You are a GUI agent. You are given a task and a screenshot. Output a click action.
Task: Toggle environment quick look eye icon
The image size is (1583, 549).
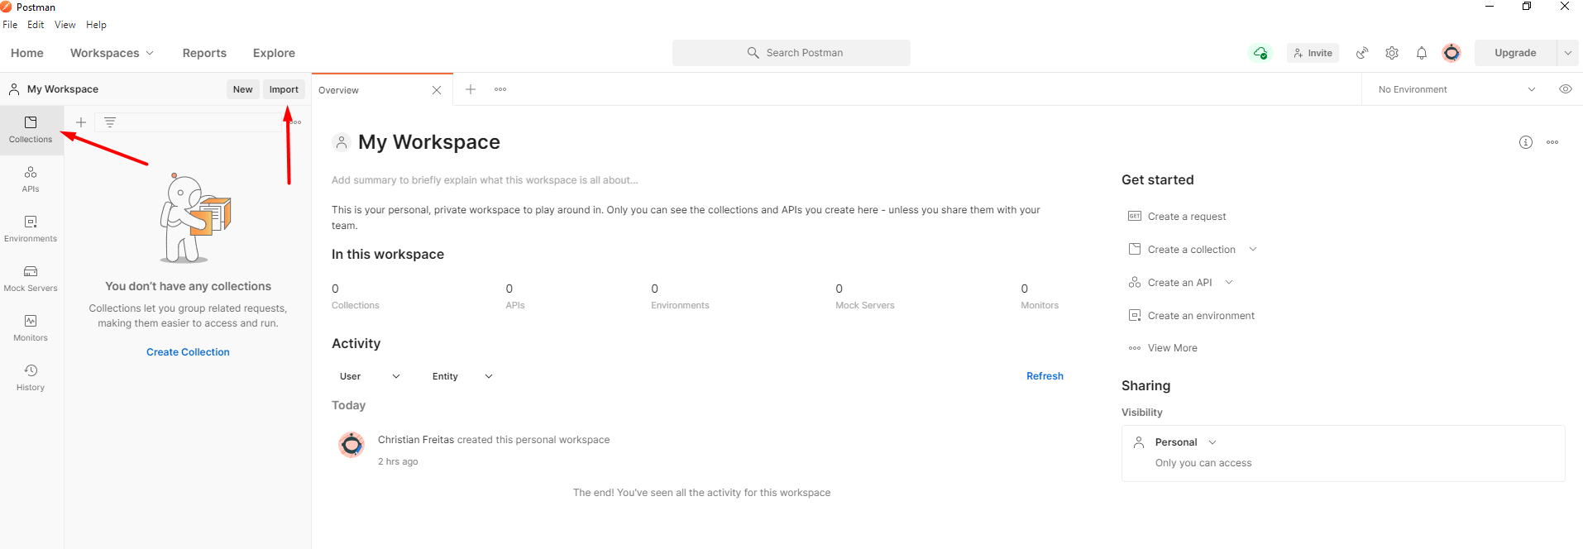1566,89
